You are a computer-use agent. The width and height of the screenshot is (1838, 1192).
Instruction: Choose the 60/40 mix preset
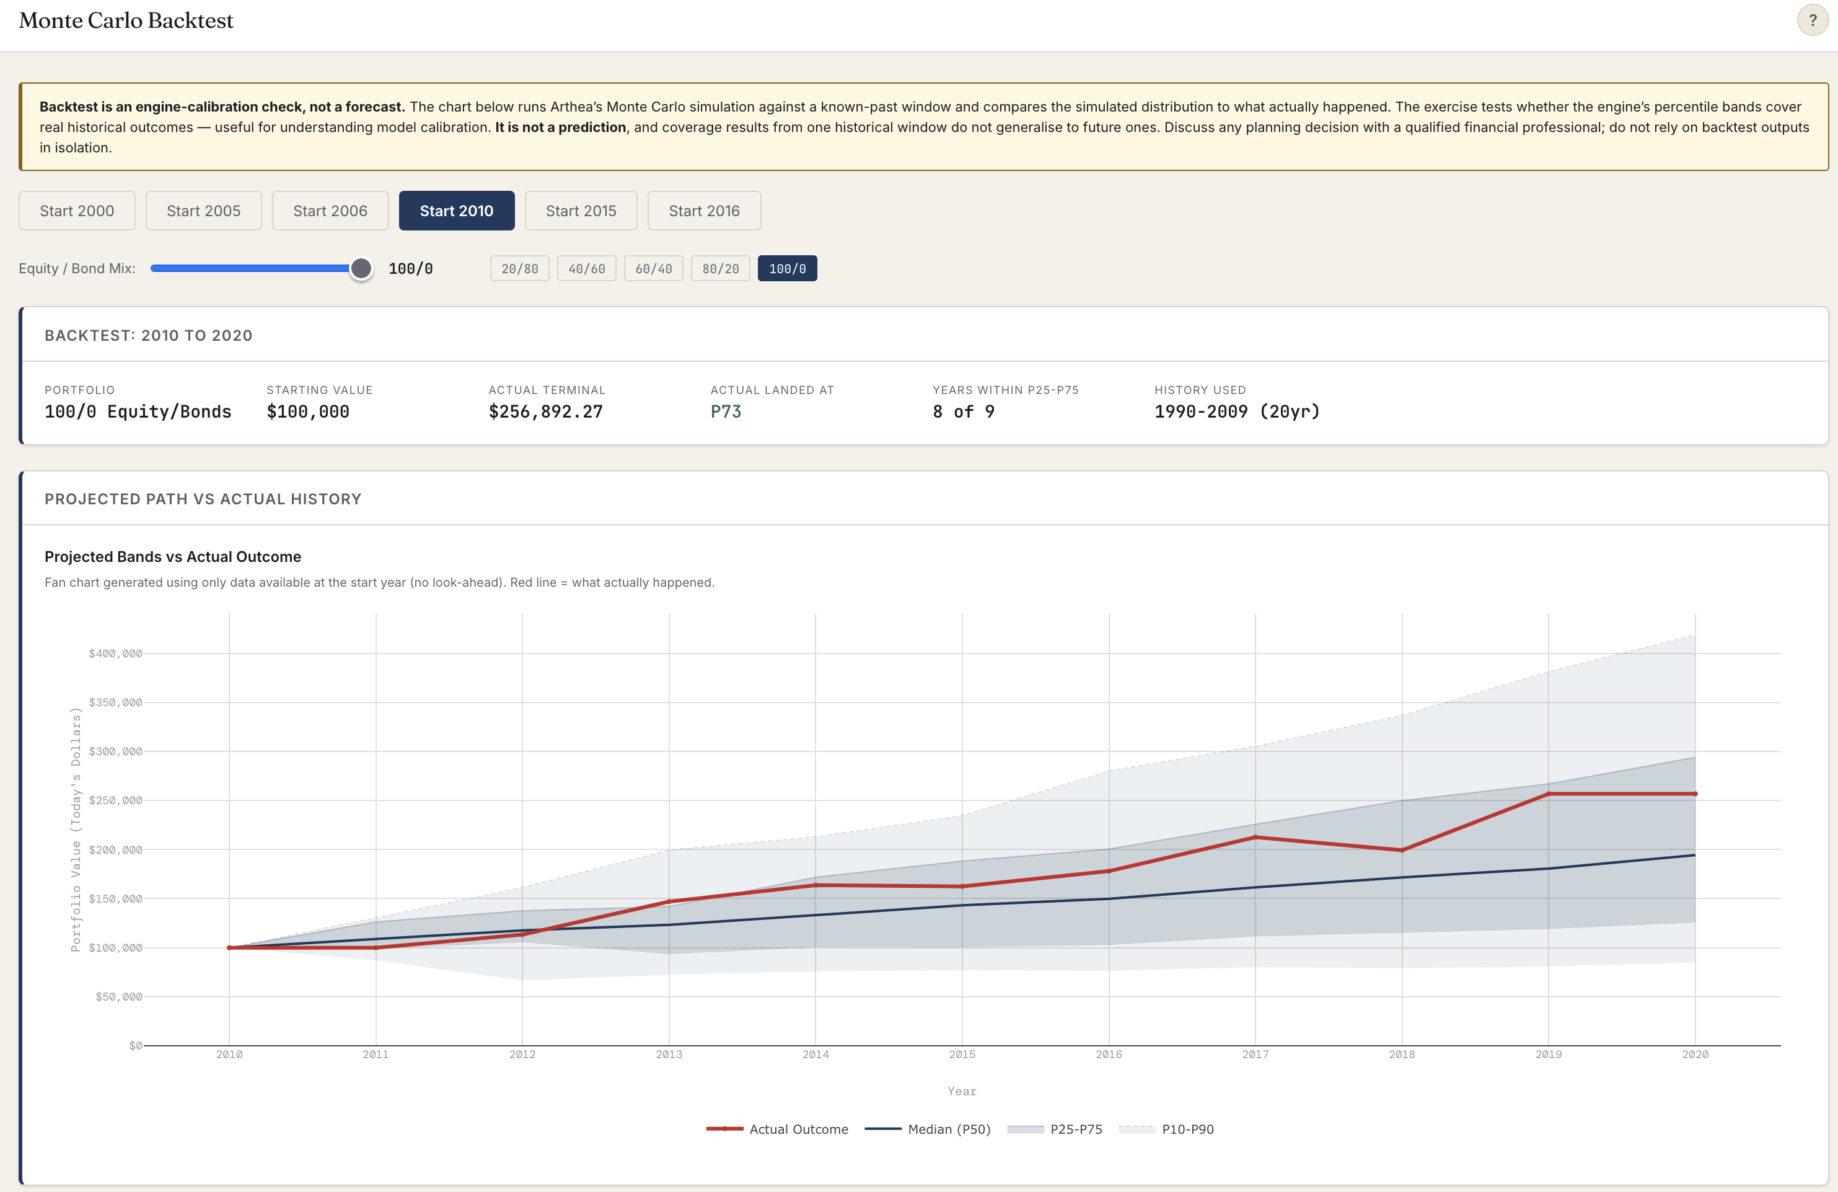pos(653,269)
